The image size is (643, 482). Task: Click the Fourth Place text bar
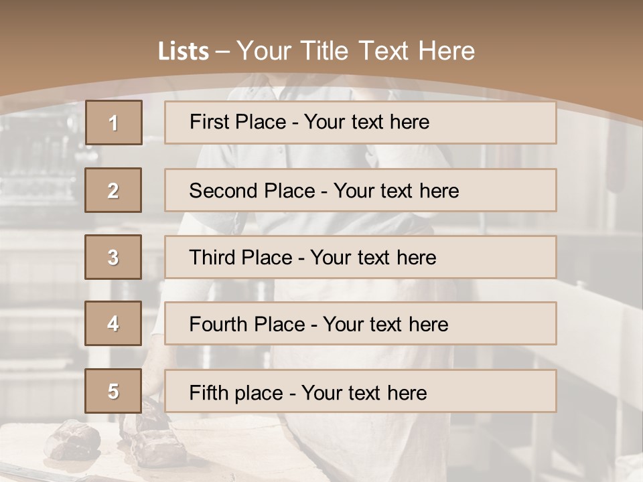click(x=360, y=324)
